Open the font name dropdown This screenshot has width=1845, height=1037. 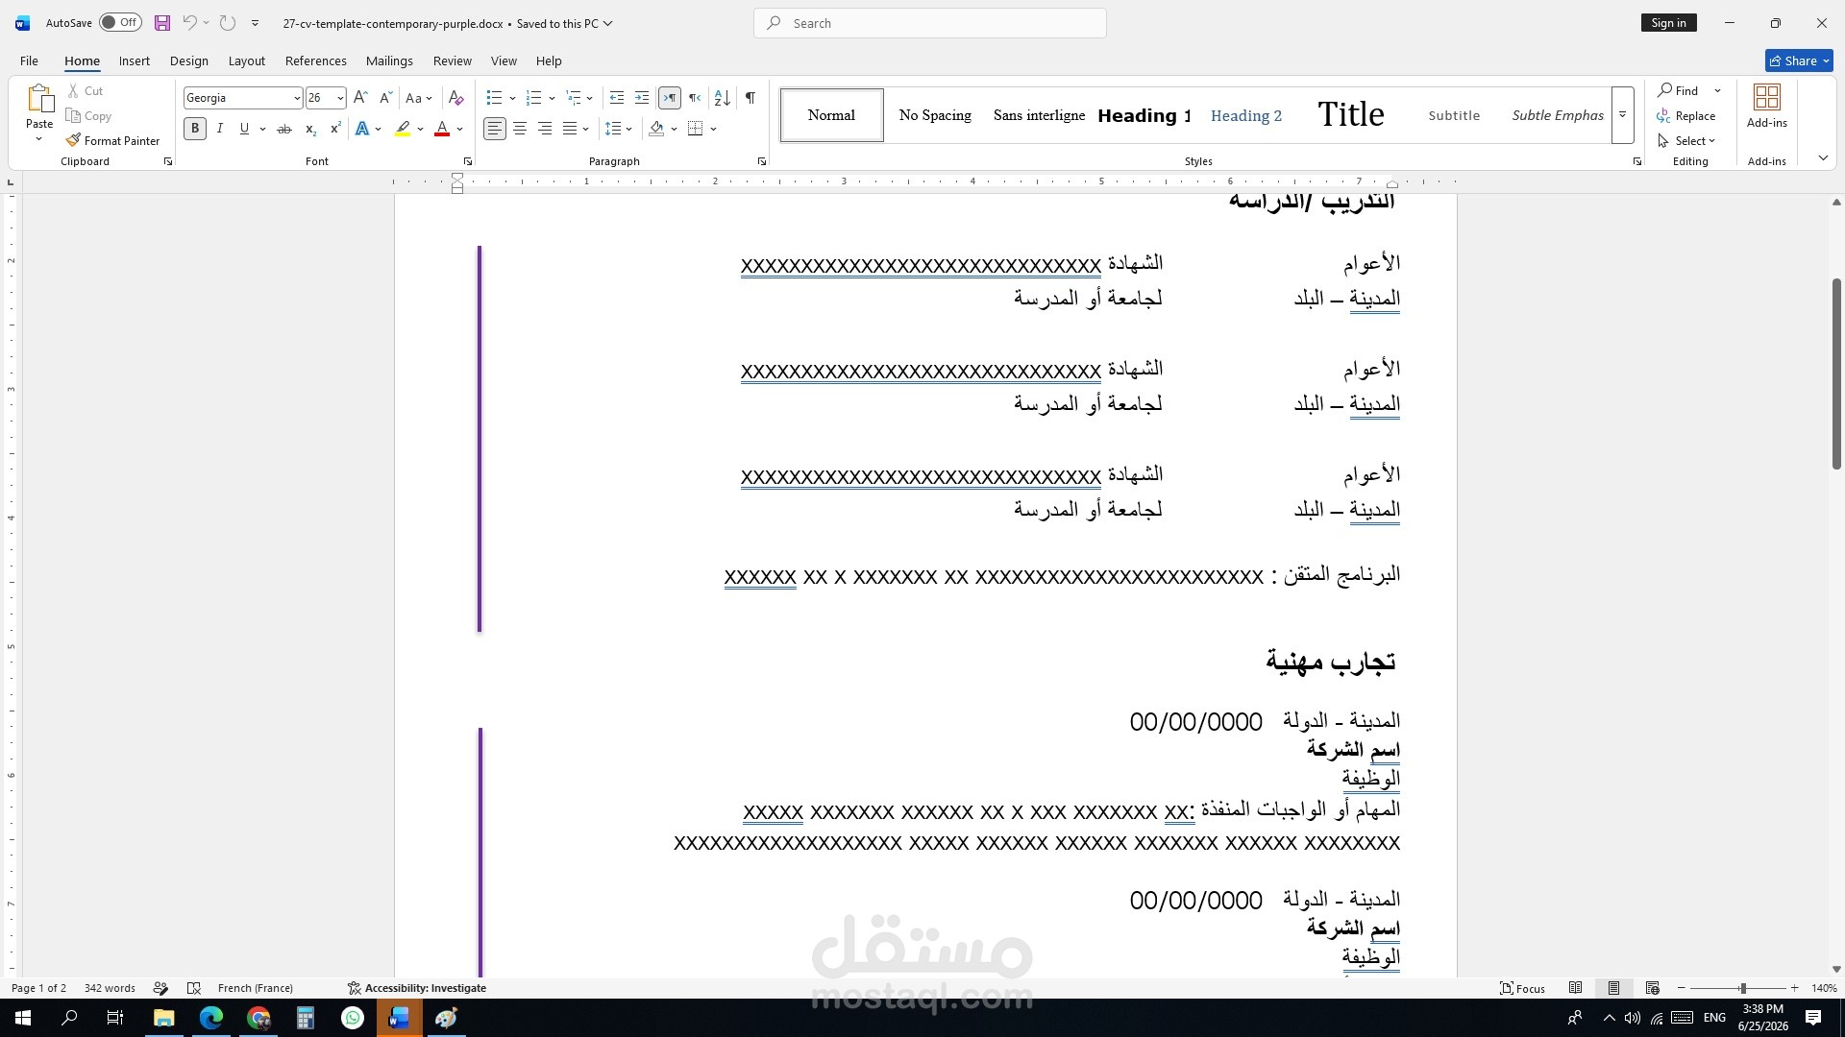click(297, 98)
